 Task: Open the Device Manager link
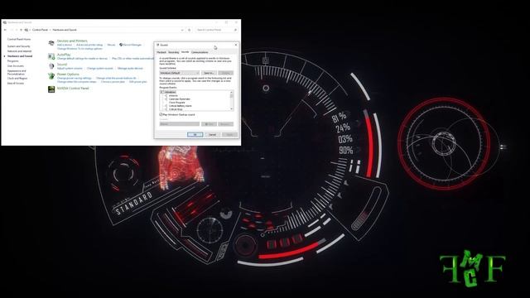coord(132,45)
